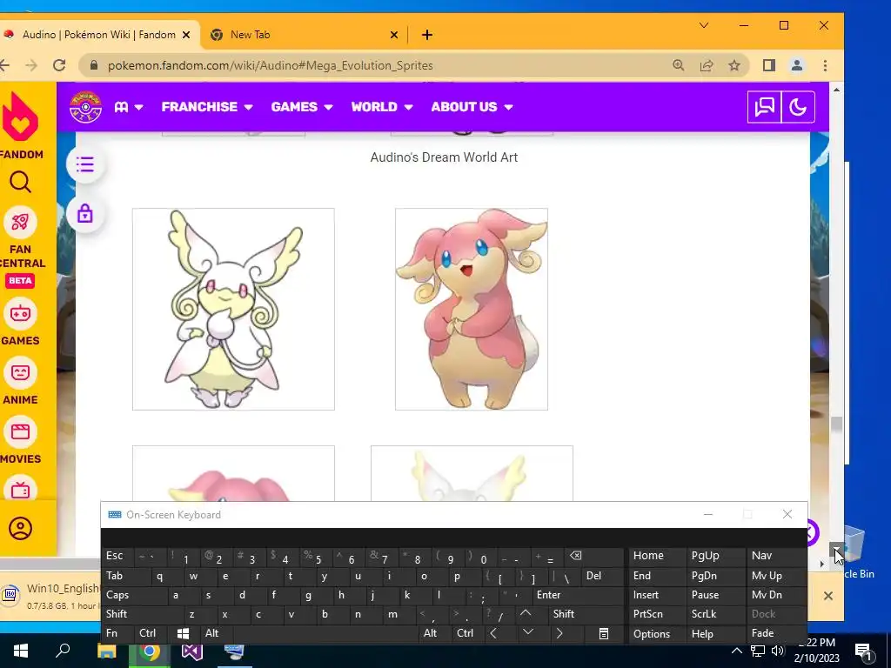Image resolution: width=891 pixels, height=668 pixels.
Task: Open TV icon in Fandom sidebar
Action: tap(21, 489)
